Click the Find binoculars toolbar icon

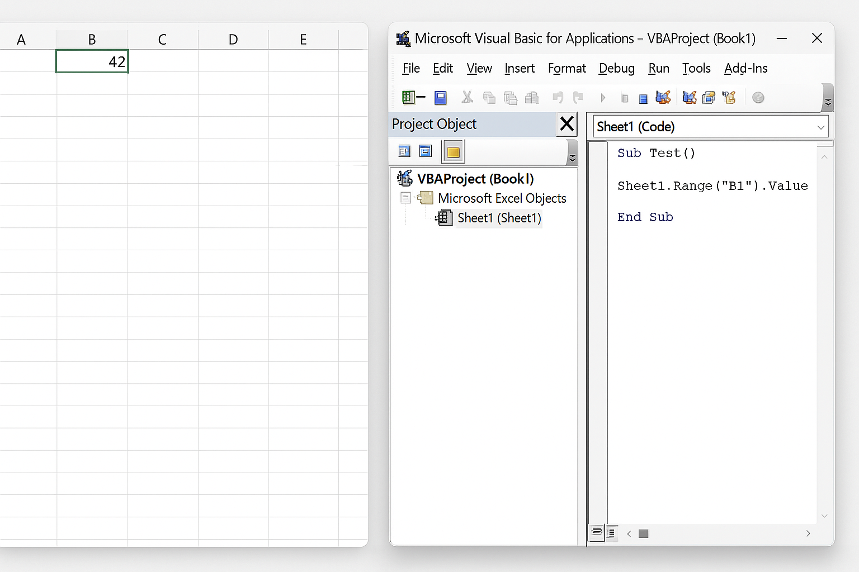pos(532,98)
